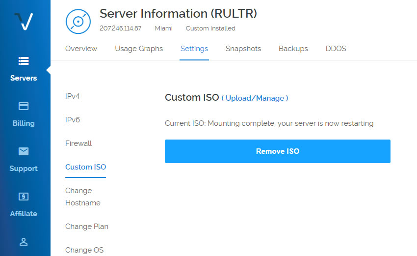Open the Affiliate dollar icon
The width and height of the screenshot is (417, 256).
point(24,197)
